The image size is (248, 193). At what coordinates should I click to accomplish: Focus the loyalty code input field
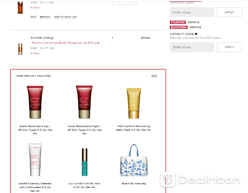(192, 47)
